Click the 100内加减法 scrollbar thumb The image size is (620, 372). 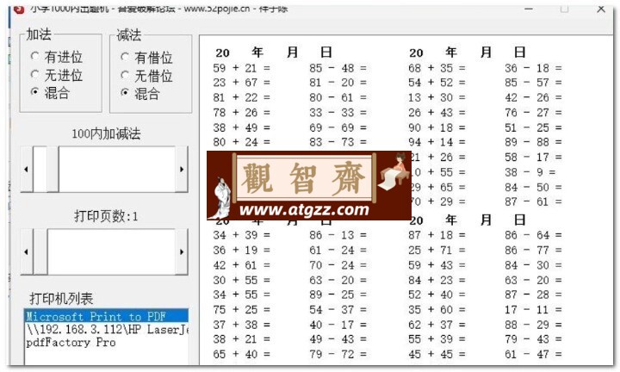click(53, 169)
